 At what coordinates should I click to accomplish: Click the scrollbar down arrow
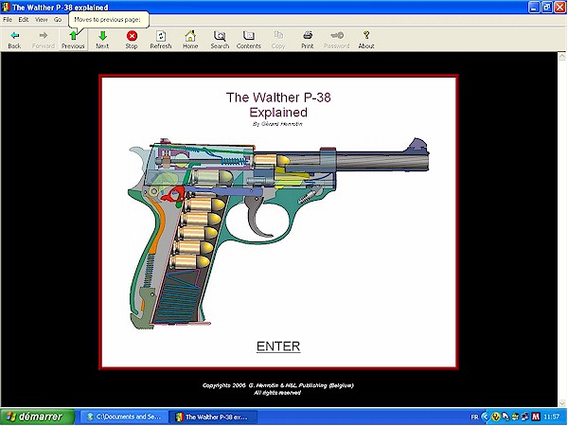pyautogui.click(x=562, y=403)
